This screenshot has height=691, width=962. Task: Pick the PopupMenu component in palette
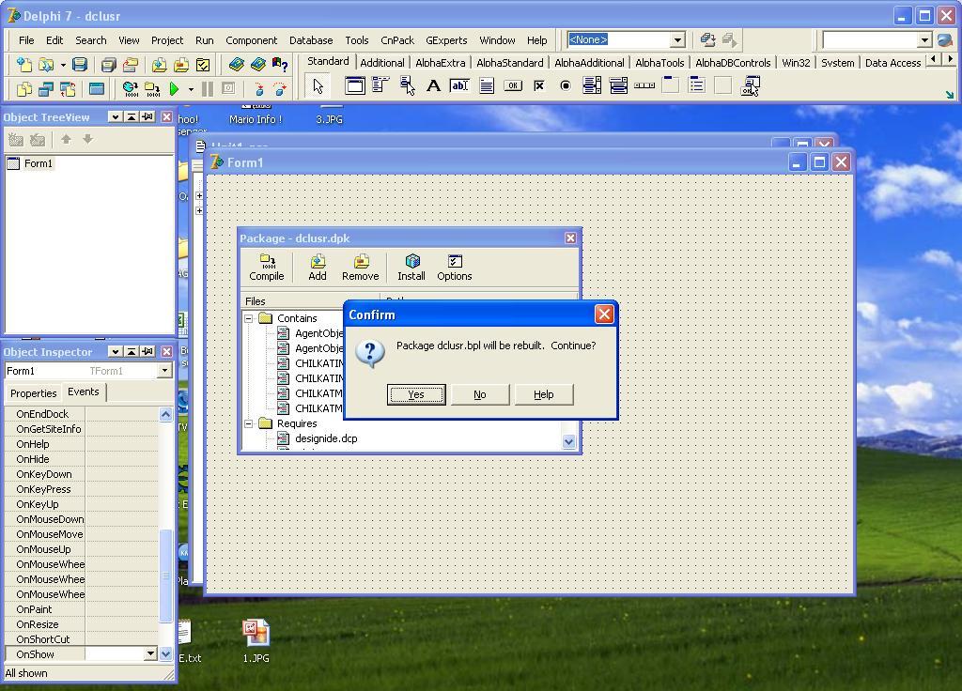click(x=408, y=85)
